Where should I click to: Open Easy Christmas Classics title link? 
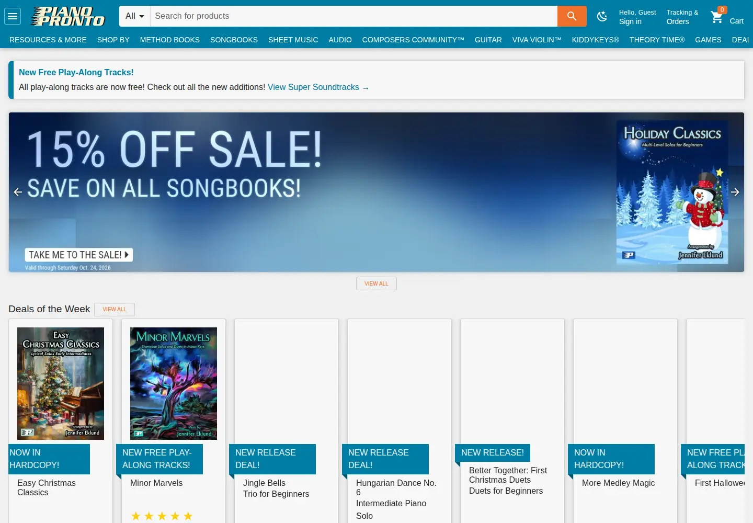pyautogui.click(x=47, y=487)
